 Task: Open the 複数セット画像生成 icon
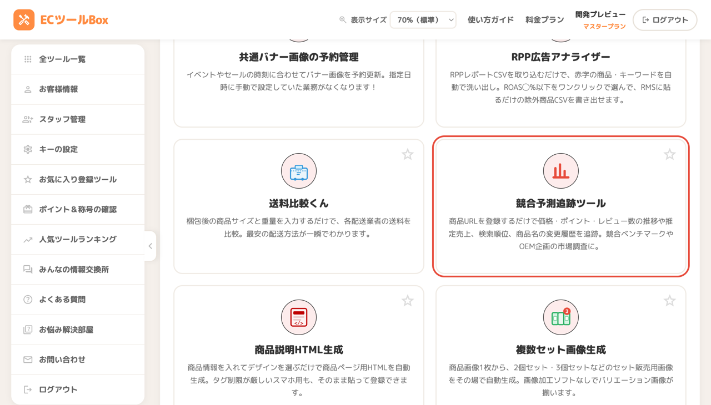point(561,317)
